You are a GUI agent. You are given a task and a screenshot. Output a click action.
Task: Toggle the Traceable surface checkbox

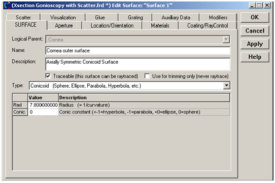[x=48, y=76]
